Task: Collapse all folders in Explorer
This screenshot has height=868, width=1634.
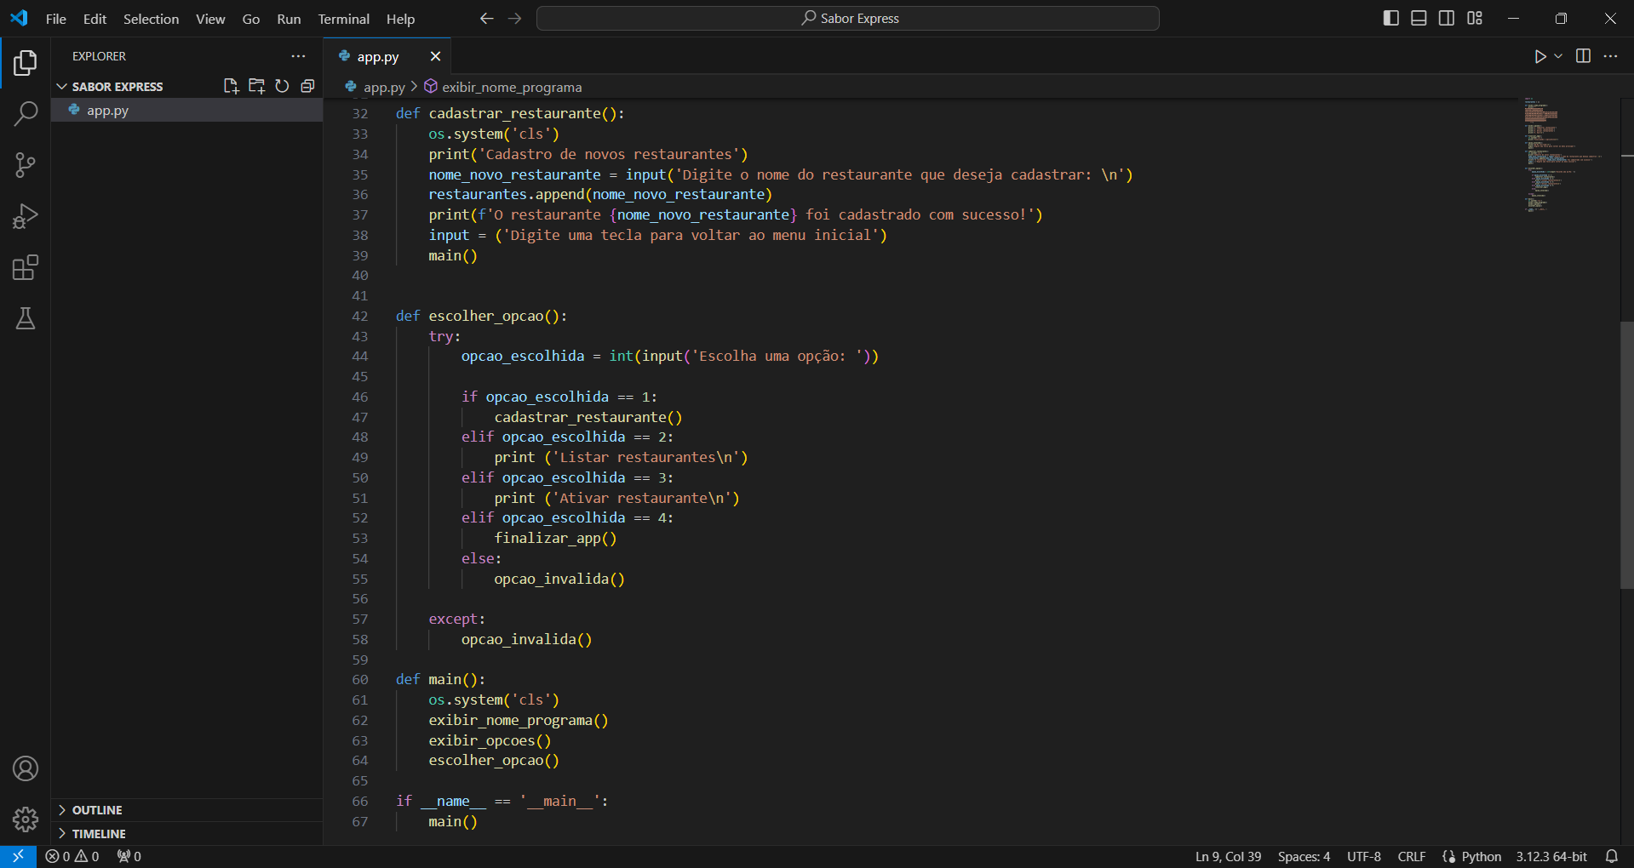Action: tap(307, 86)
